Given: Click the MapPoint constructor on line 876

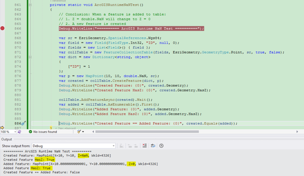Looking at the screenshot, I should pos(95,76).
